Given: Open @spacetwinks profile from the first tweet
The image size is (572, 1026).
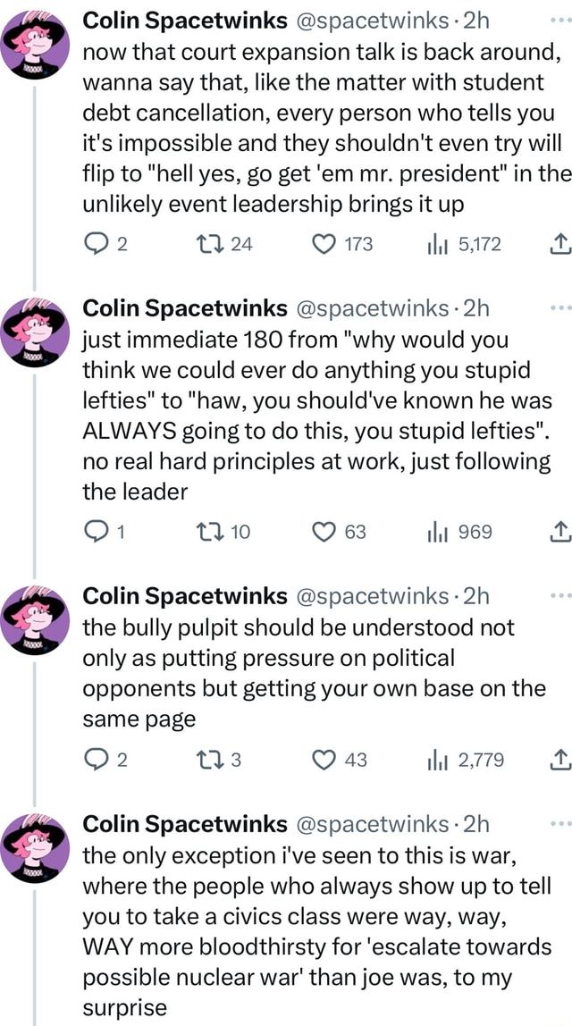Looking at the screenshot, I should click(x=373, y=20).
